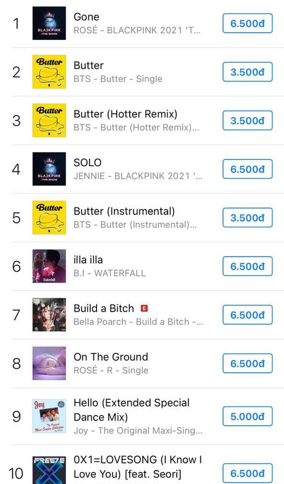The image size is (284, 484).
Task: Open the 0X1=LOVESONG track title
Action: pos(137,467)
